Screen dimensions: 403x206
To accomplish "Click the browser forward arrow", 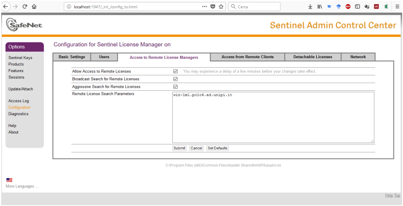I will (x=15, y=7).
